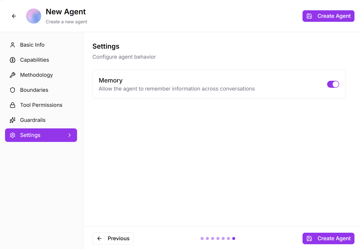Screen dimensions: 361x249
Task: Open the Basic Info section
Action: point(32,45)
